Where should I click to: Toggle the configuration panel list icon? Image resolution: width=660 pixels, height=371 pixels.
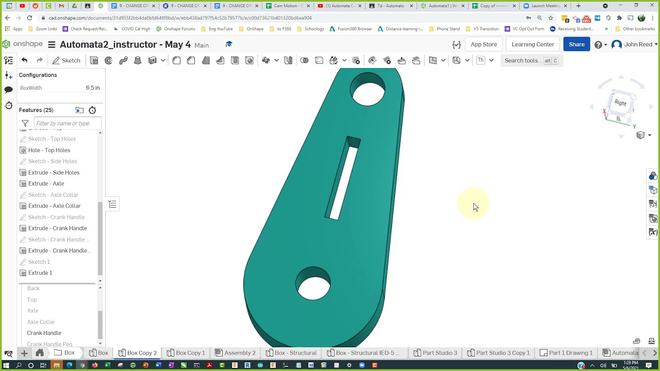pos(112,205)
